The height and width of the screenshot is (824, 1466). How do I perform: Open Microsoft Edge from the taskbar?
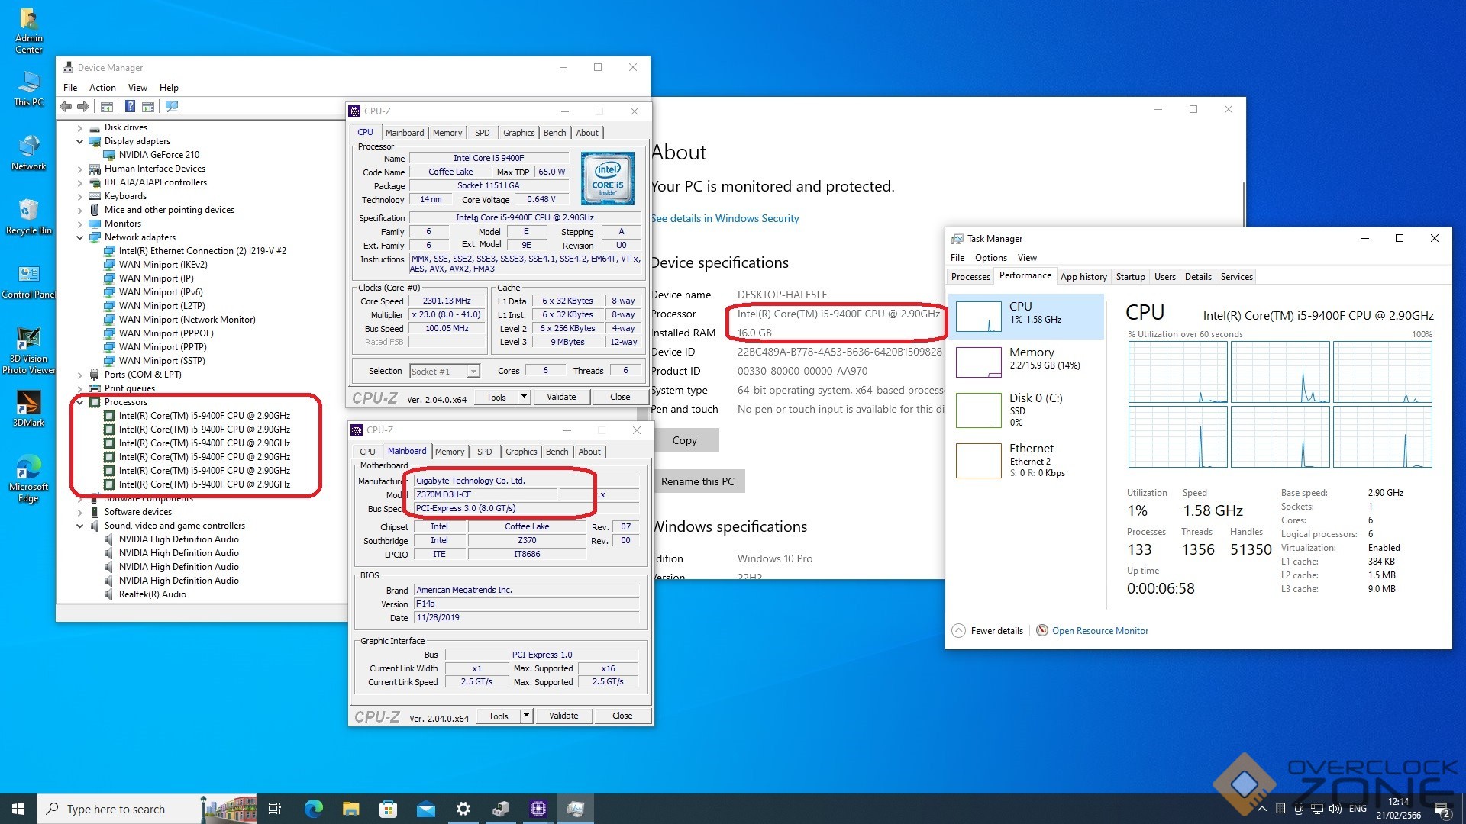pos(313,809)
